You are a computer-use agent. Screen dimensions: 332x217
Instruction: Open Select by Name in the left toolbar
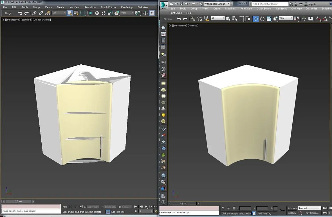[76, 13]
